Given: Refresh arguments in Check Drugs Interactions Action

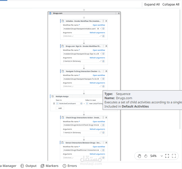Looking at the screenshot, I should pos(97,129).
